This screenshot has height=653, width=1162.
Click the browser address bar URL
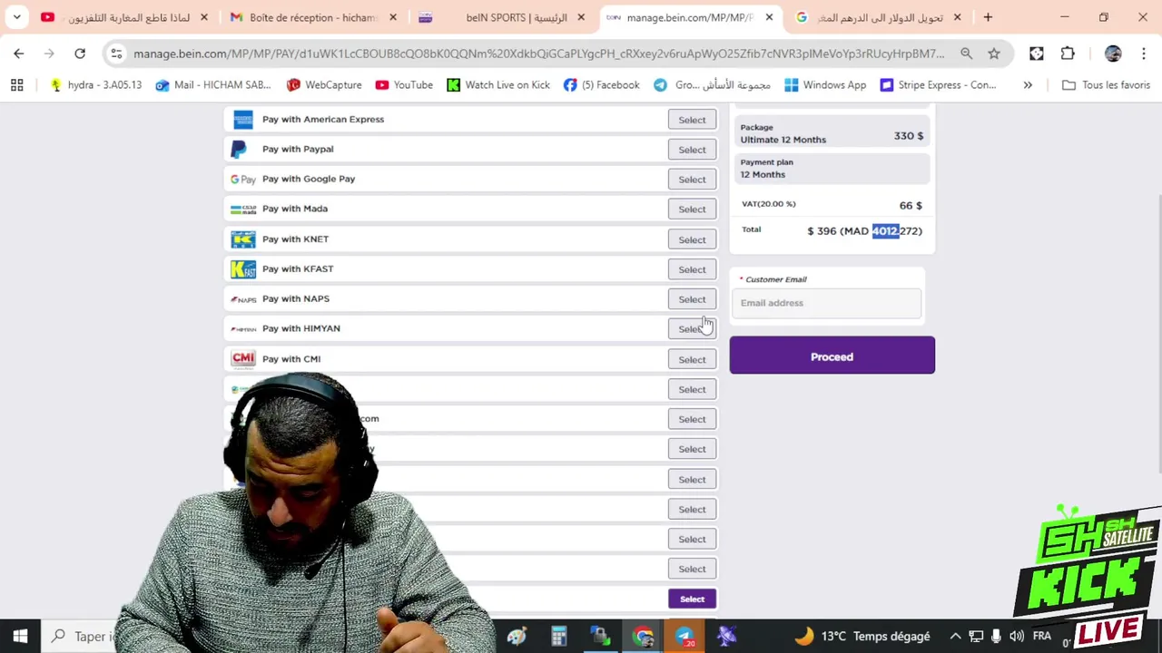[538, 54]
